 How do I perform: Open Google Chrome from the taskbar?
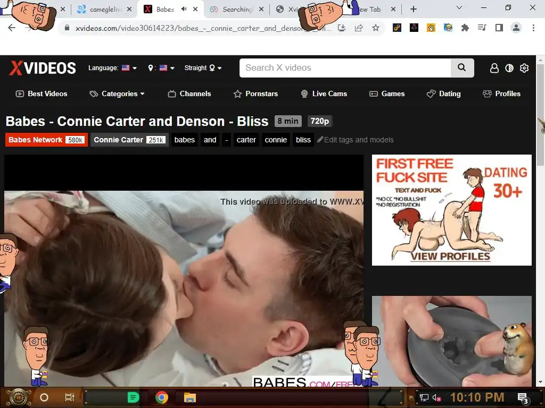[x=162, y=397]
